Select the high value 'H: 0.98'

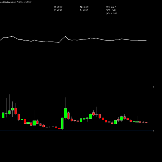(x=84, y=7)
